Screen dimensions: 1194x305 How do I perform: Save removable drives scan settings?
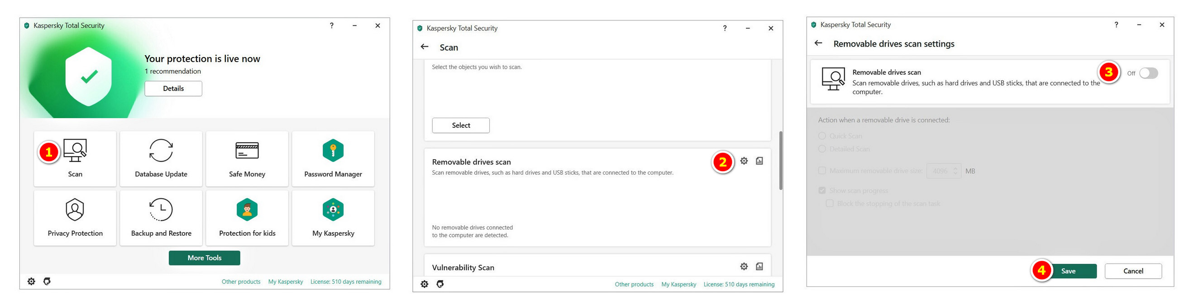(x=1068, y=271)
